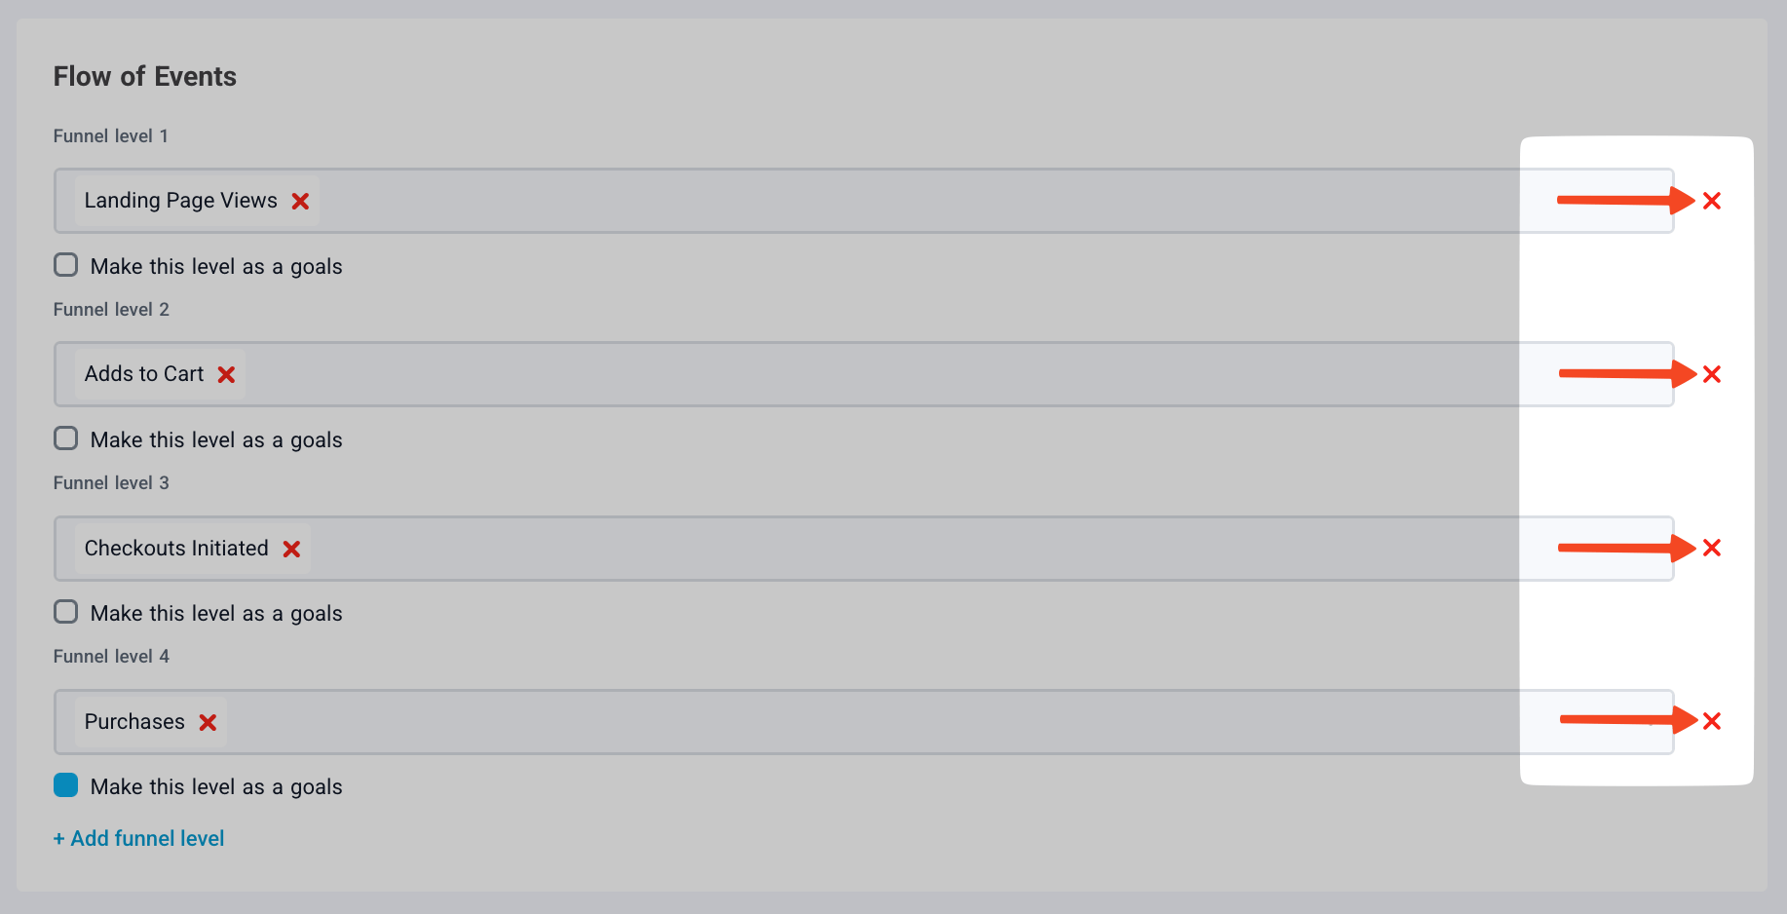1787x914 pixels.
Task: Delete Funnel level 2 row
Action: coord(1711,374)
